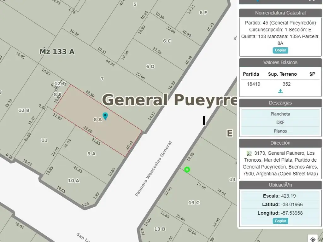Viewport: 323px width, 242px height.
Task: Select parcel 10 A on the map
Action: 73,181
